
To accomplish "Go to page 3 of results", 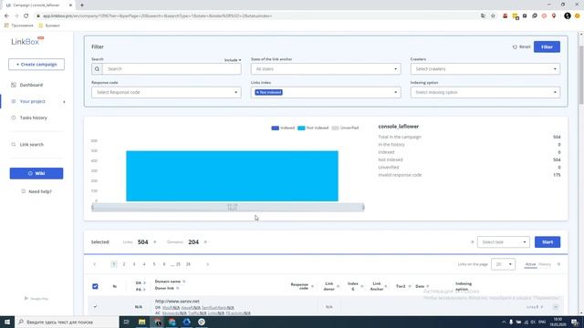I will pos(134,264).
